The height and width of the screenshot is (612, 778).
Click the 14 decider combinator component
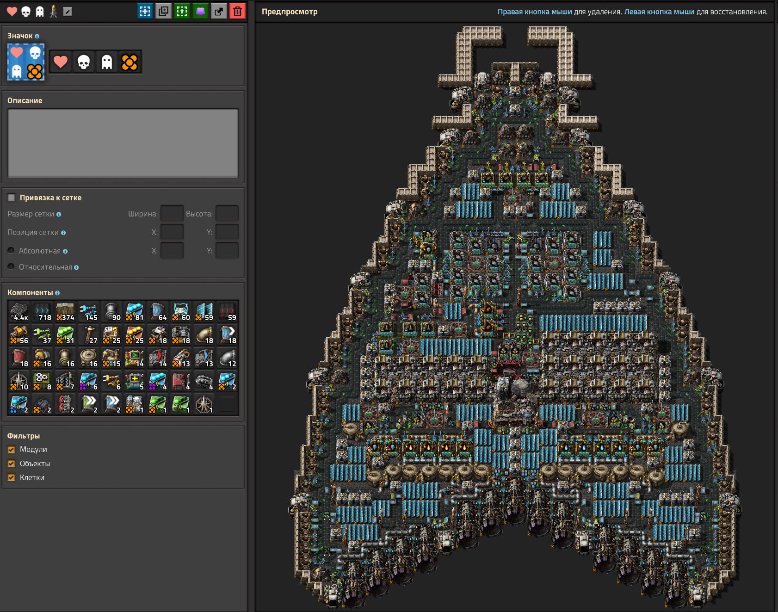click(x=135, y=358)
